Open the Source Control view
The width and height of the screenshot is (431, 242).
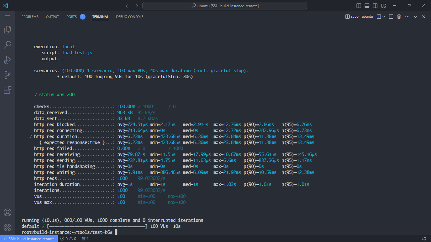(x=8, y=75)
